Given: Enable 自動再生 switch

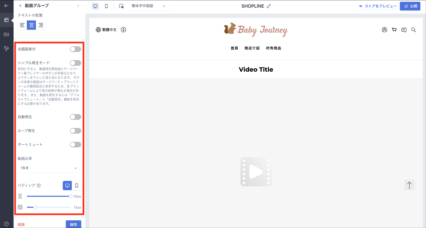Looking at the screenshot, I should pyautogui.click(x=76, y=117).
